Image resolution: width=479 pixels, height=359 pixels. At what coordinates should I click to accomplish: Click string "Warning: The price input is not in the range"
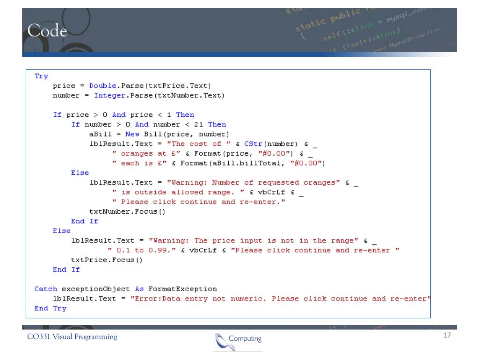click(x=254, y=241)
